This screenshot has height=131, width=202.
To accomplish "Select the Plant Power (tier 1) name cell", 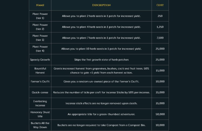I will pyautogui.click(x=40, y=16).
